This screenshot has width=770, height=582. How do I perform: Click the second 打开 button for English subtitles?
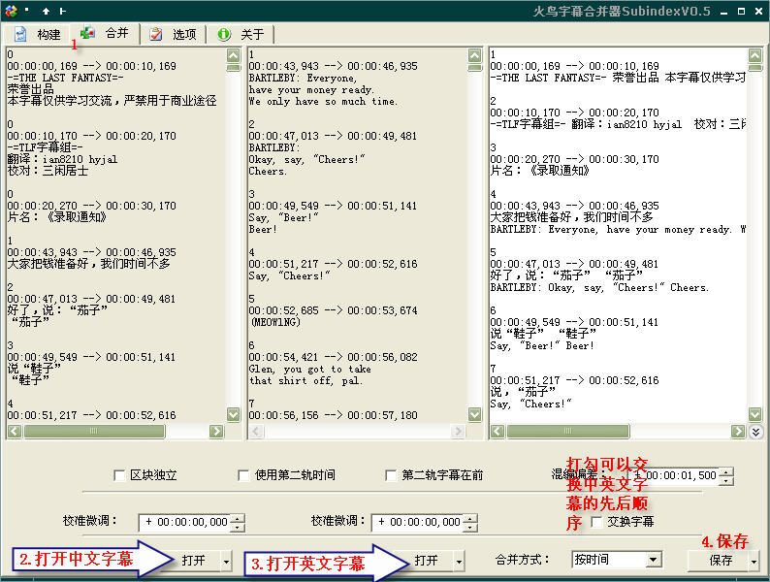click(425, 561)
